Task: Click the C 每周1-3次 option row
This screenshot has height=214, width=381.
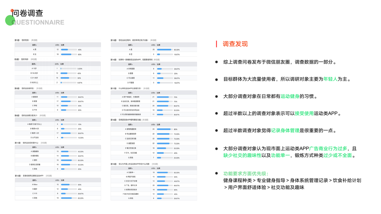Action: 58,133
